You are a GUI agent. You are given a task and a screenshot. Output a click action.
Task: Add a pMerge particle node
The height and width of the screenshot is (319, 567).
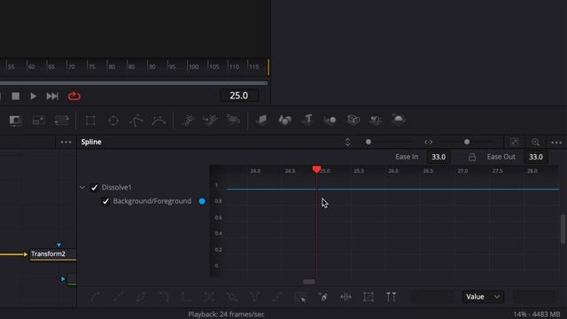(x=211, y=121)
